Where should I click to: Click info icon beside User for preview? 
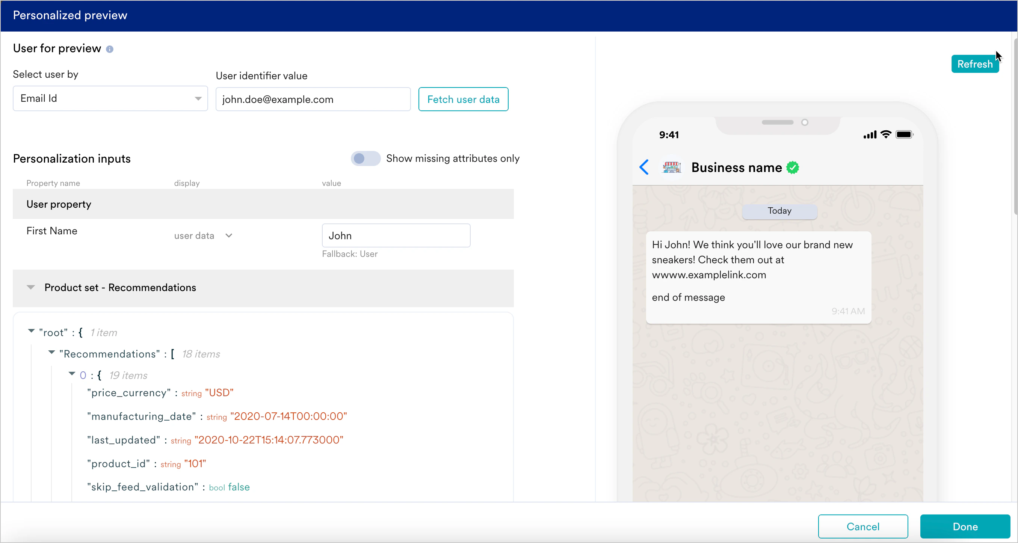[x=110, y=49]
